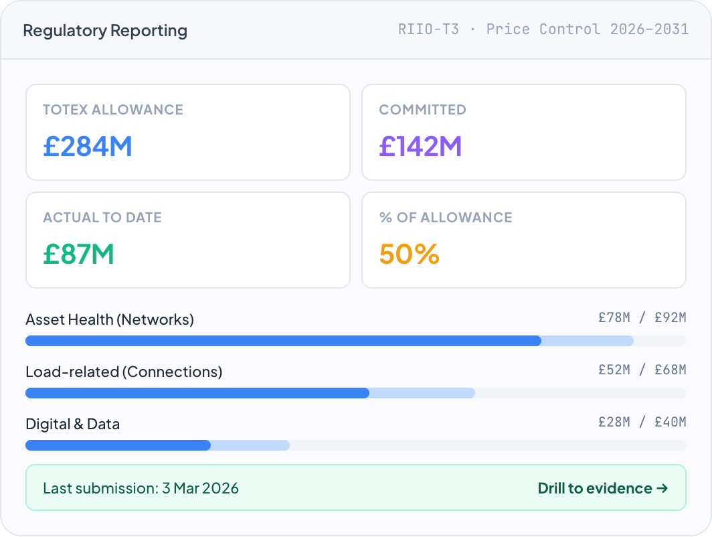Click the £142M figure
712x537 pixels.
tap(420, 146)
